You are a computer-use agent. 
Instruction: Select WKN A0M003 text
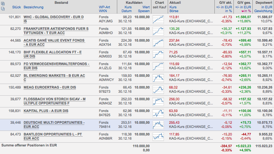[x=105, y=56]
